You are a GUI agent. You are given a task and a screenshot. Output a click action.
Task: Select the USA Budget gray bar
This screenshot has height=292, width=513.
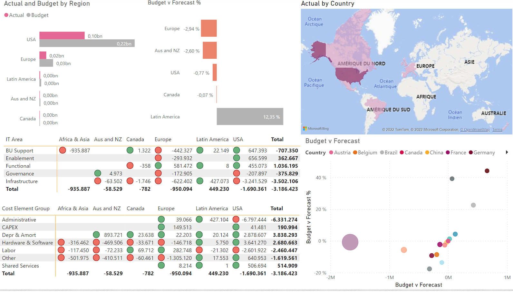coord(87,43)
